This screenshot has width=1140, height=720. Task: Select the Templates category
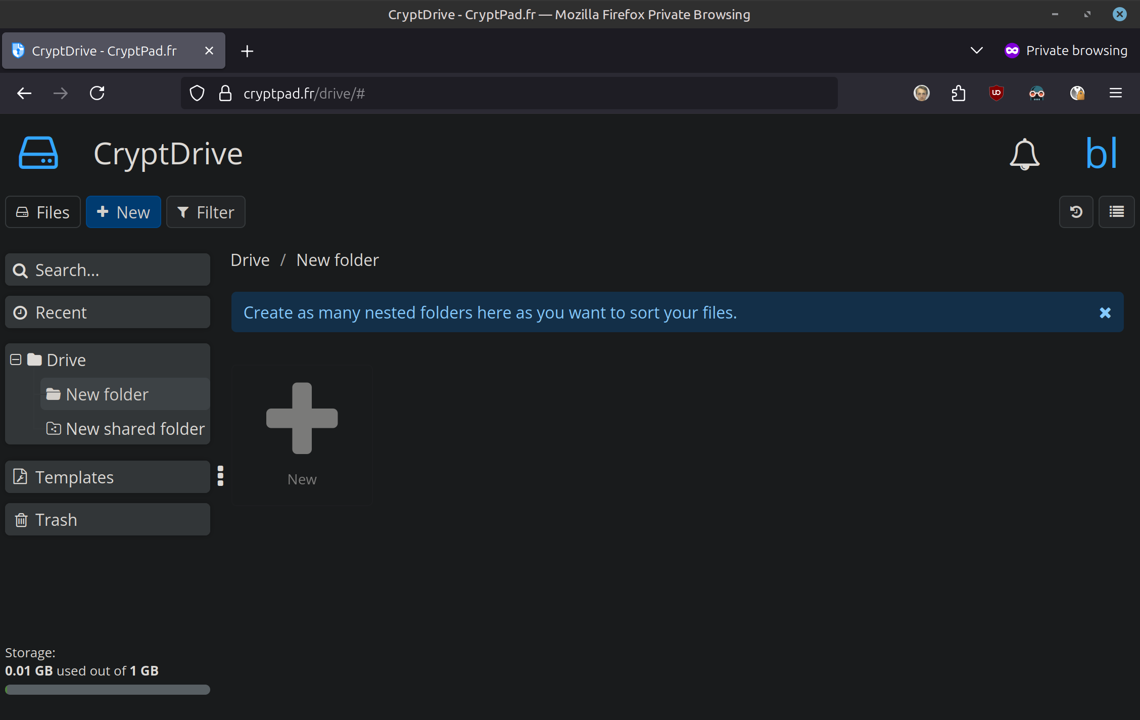[x=107, y=477]
